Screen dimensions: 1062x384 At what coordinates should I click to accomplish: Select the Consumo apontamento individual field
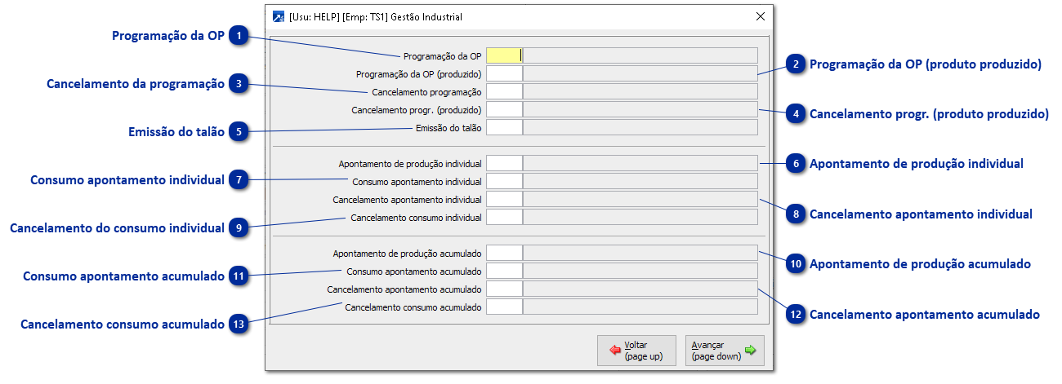pyautogui.click(x=503, y=181)
